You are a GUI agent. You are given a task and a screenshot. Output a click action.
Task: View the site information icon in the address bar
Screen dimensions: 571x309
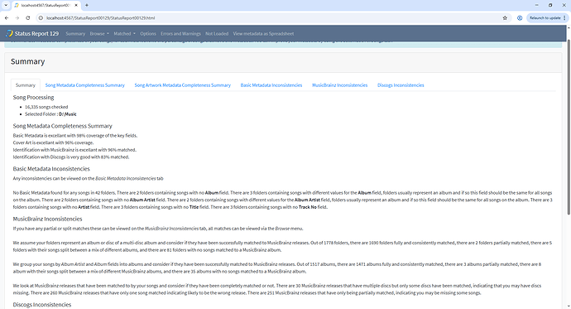click(41, 18)
